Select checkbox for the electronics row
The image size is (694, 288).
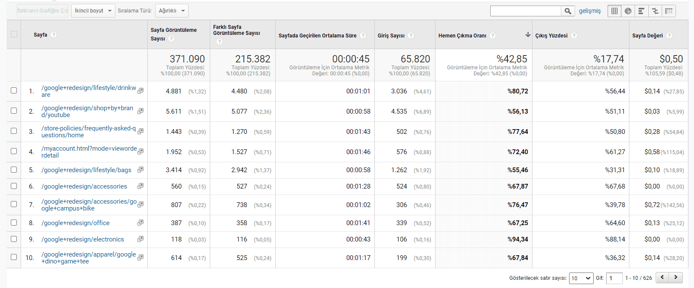click(14, 239)
